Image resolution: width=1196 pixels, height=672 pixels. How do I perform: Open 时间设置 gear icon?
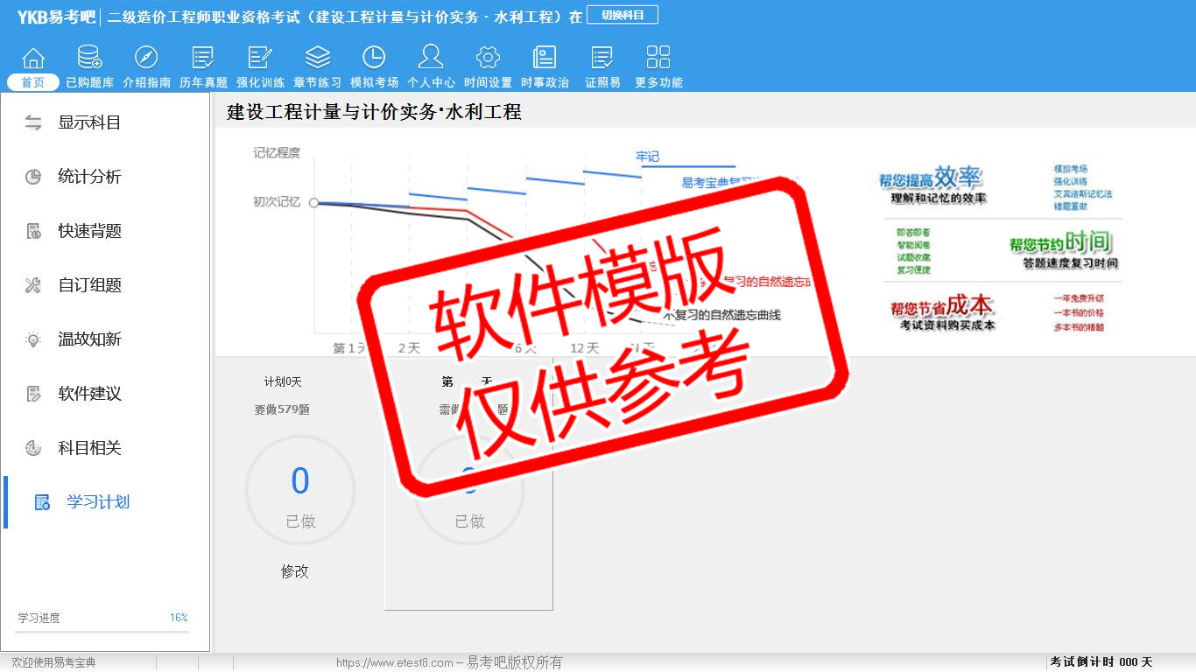click(x=488, y=59)
